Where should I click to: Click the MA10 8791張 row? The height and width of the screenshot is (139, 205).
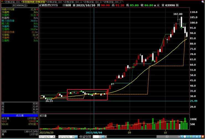pos(20,124)
